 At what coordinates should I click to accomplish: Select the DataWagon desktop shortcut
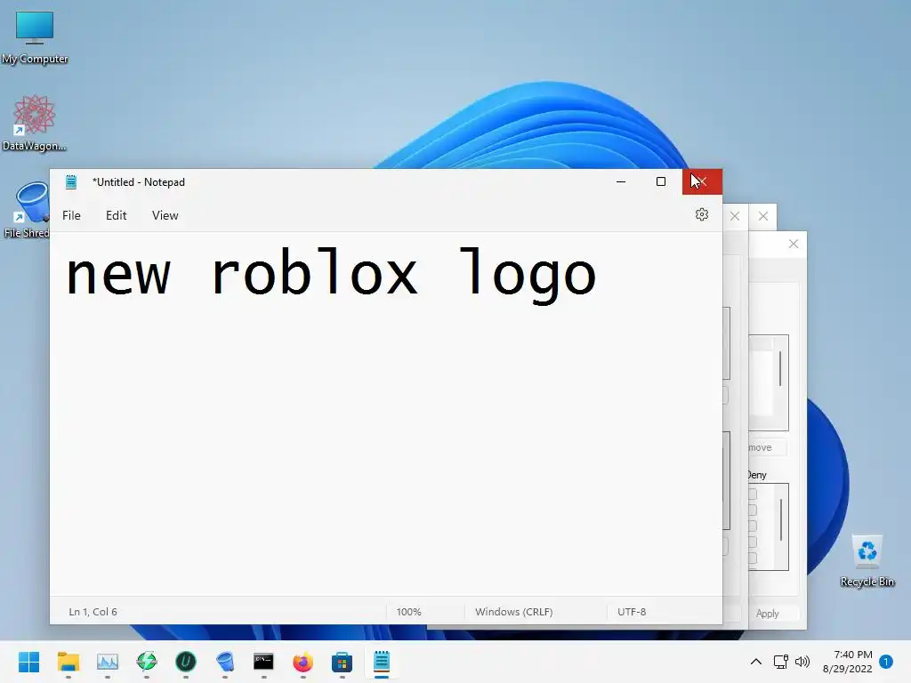35,123
